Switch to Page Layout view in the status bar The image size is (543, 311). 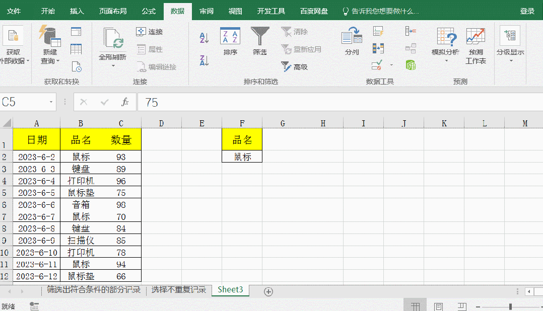[x=438, y=306]
